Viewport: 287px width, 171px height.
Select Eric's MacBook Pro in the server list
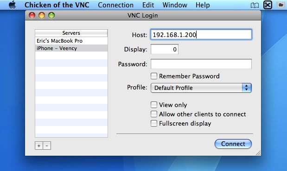point(71,41)
